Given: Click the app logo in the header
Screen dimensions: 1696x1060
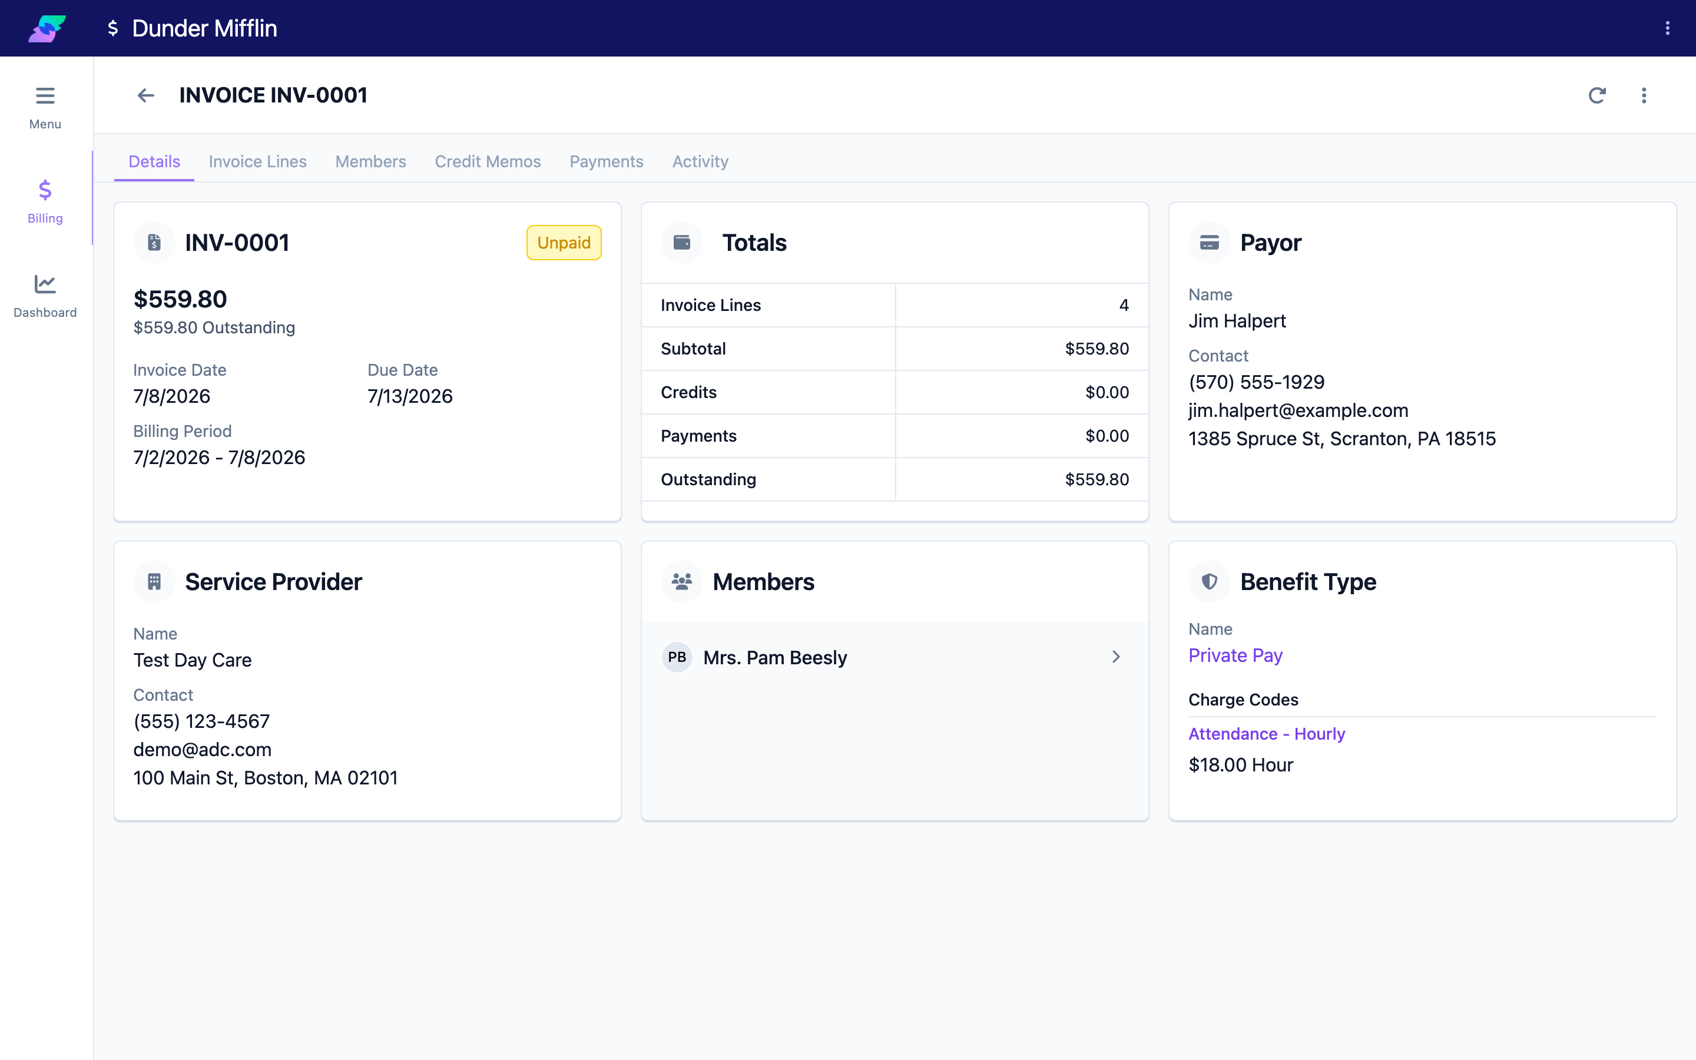Looking at the screenshot, I should tap(47, 28).
